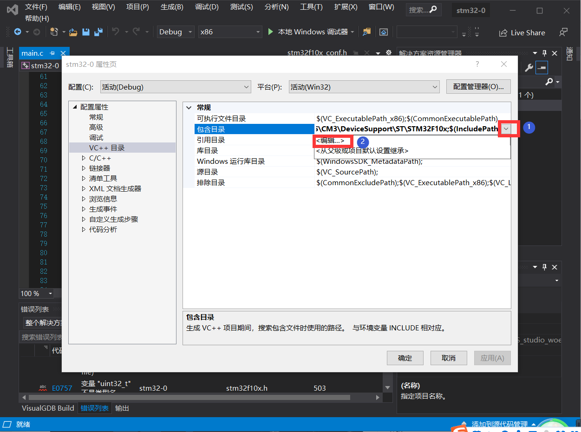The width and height of the screenshot is (581, 432).
Task: Click the 取消 button
Action: click(x=449, y=358)
